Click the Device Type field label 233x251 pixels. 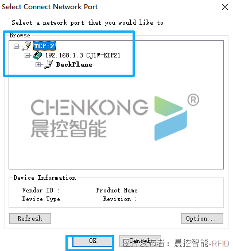tap(41, 199)
